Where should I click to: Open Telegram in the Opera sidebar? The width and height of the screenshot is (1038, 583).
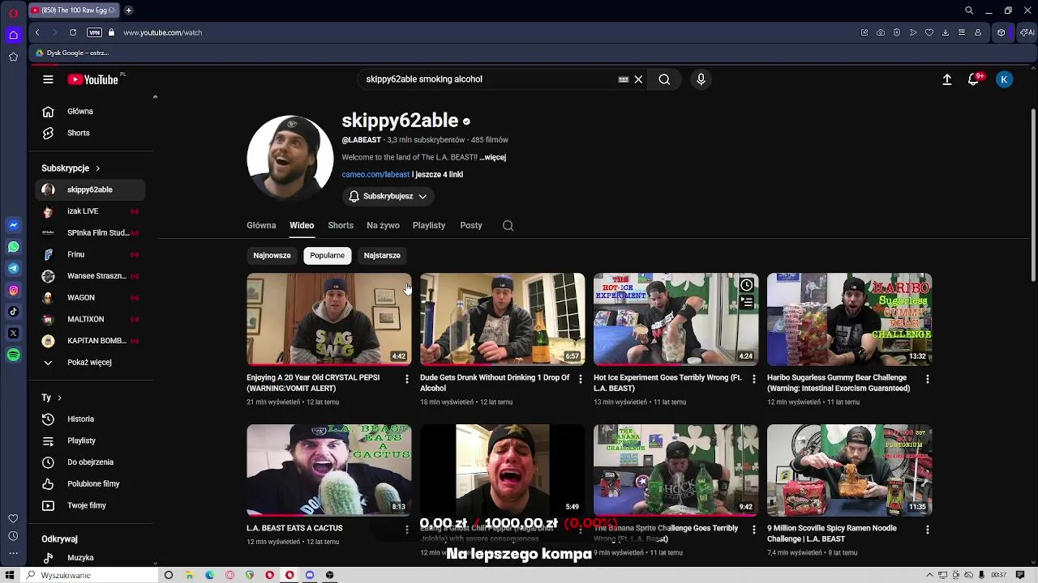click(13, 268)
